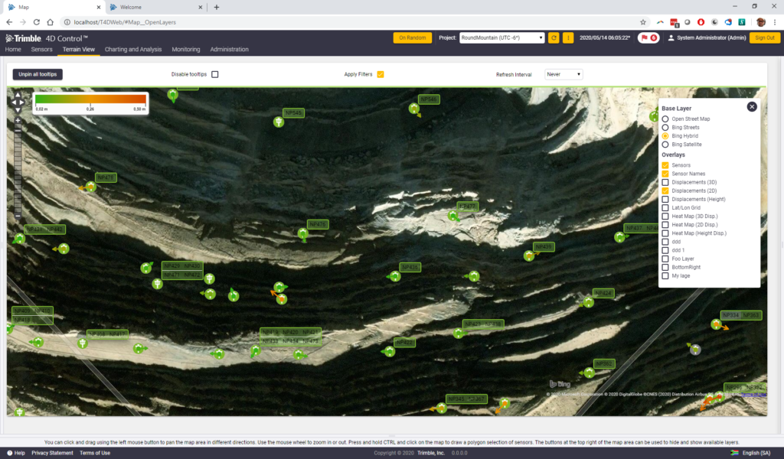Disable the Sensor Names overlay

tap(665, 174)
